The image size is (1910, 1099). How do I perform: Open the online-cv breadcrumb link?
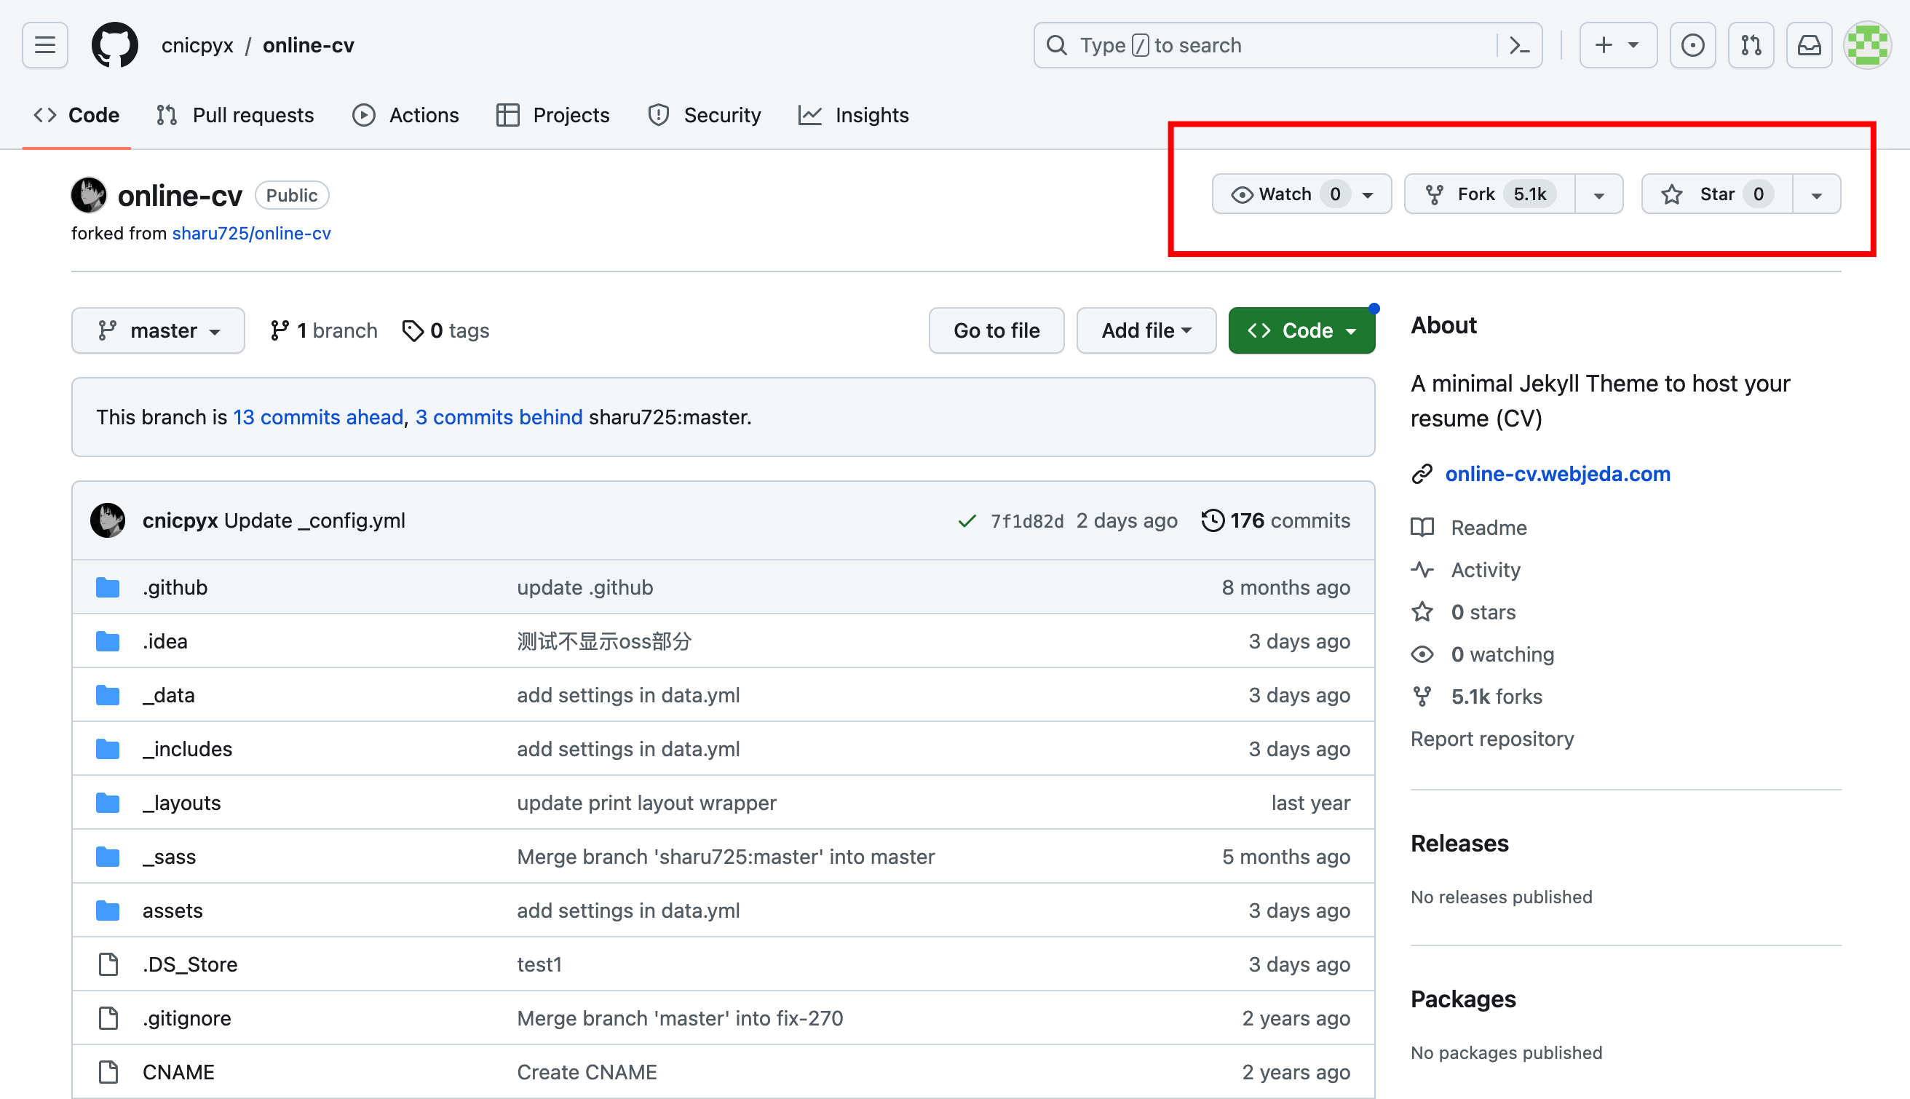(x=308, y=45)
